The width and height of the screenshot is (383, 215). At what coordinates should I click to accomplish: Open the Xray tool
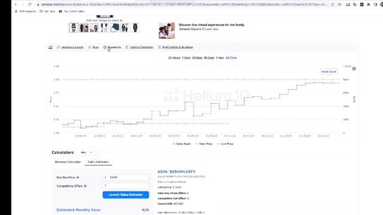pos(93,47)
